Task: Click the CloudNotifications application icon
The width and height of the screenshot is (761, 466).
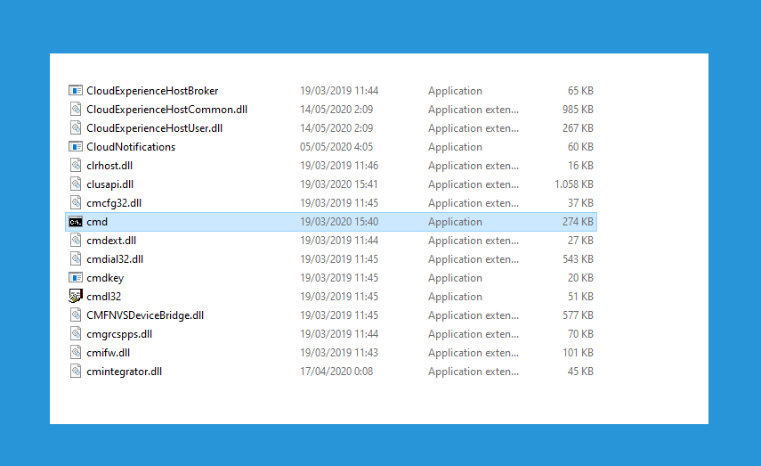Action: pos(76,146)
